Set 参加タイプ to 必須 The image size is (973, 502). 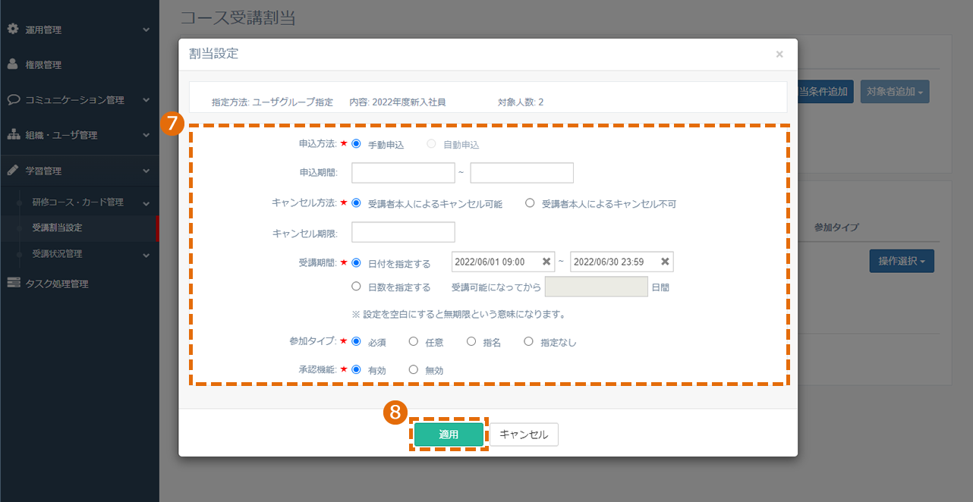(x=356, y=341)
